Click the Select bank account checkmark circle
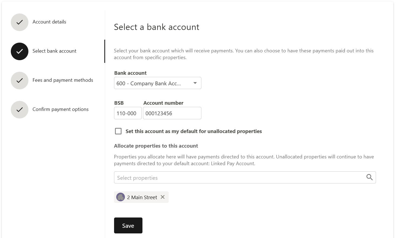This screenshot has width=396, height=238. (19, 51)
